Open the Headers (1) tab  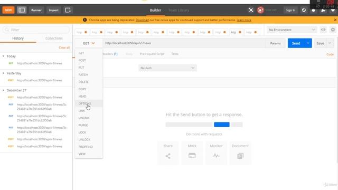point(110,54)
